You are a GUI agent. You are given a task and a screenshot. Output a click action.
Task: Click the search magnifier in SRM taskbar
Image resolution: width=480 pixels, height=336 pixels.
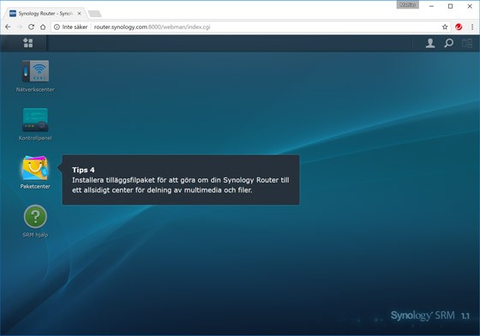448,43
